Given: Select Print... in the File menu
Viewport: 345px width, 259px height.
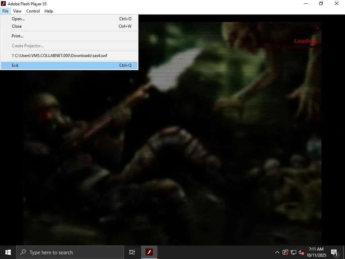Looking at the screenshot, I should [x=69, y=36].
